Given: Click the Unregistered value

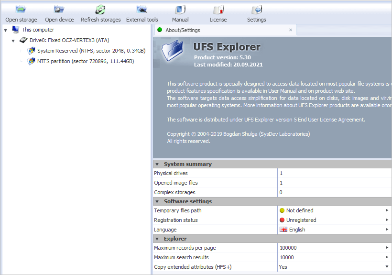Looking at the screenshot, I should (x=301, y=220).
